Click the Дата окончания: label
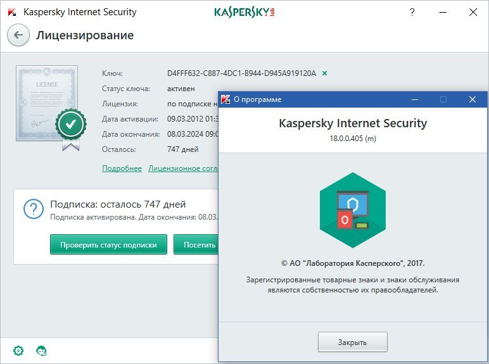Screen dimensions: 489x364 coord(131,134)
